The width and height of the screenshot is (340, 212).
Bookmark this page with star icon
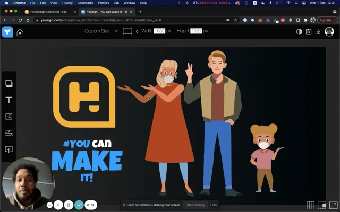point(235,20)
